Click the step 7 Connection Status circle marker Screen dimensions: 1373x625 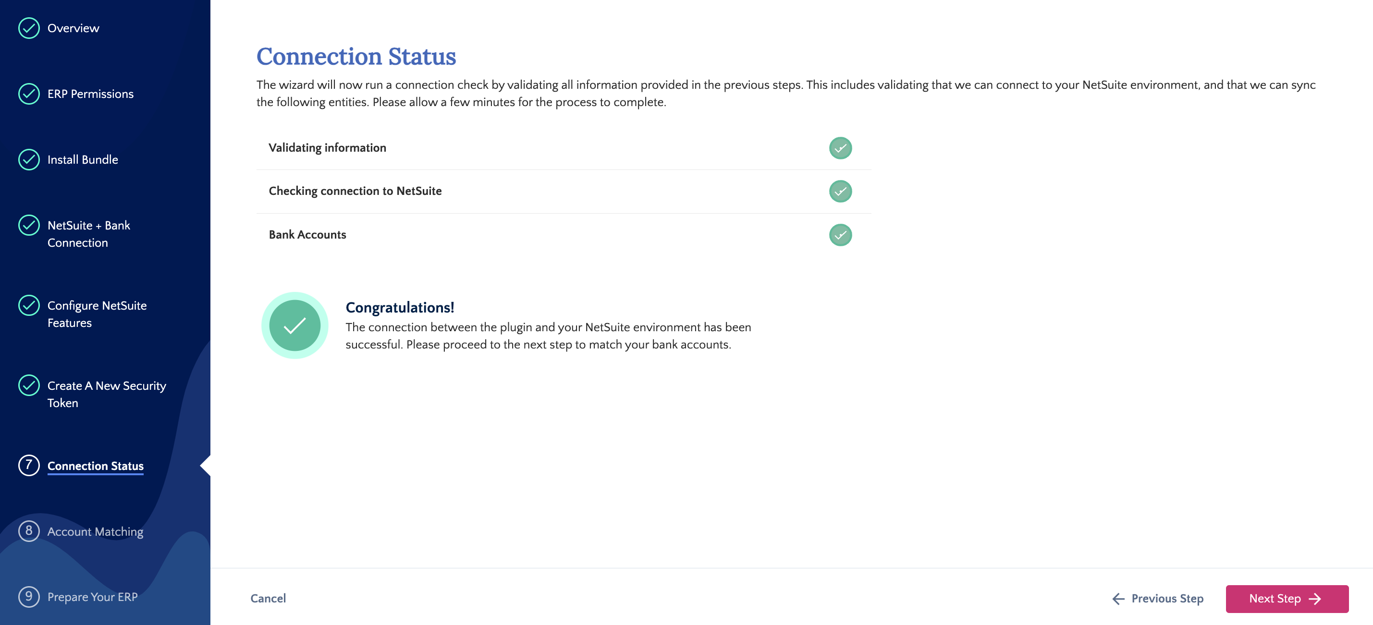tap(28, 465)
